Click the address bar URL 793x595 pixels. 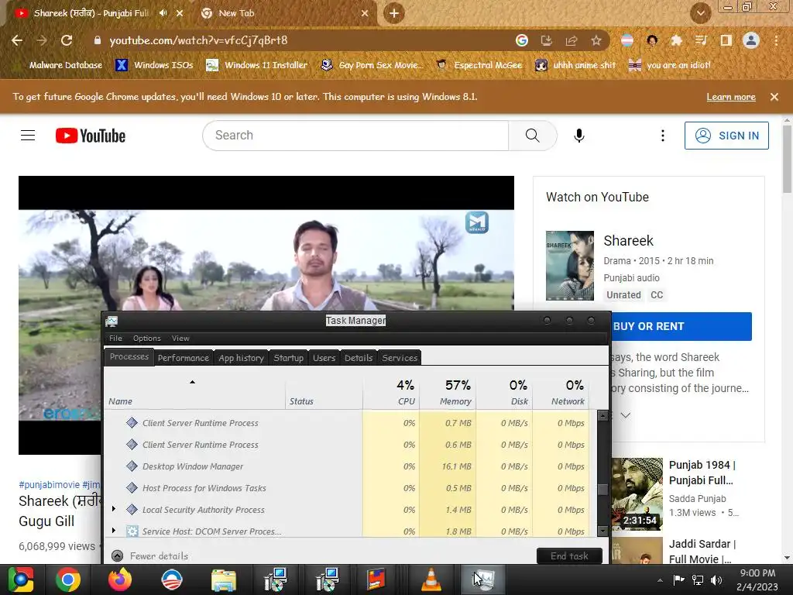click(x=198, y=40)
